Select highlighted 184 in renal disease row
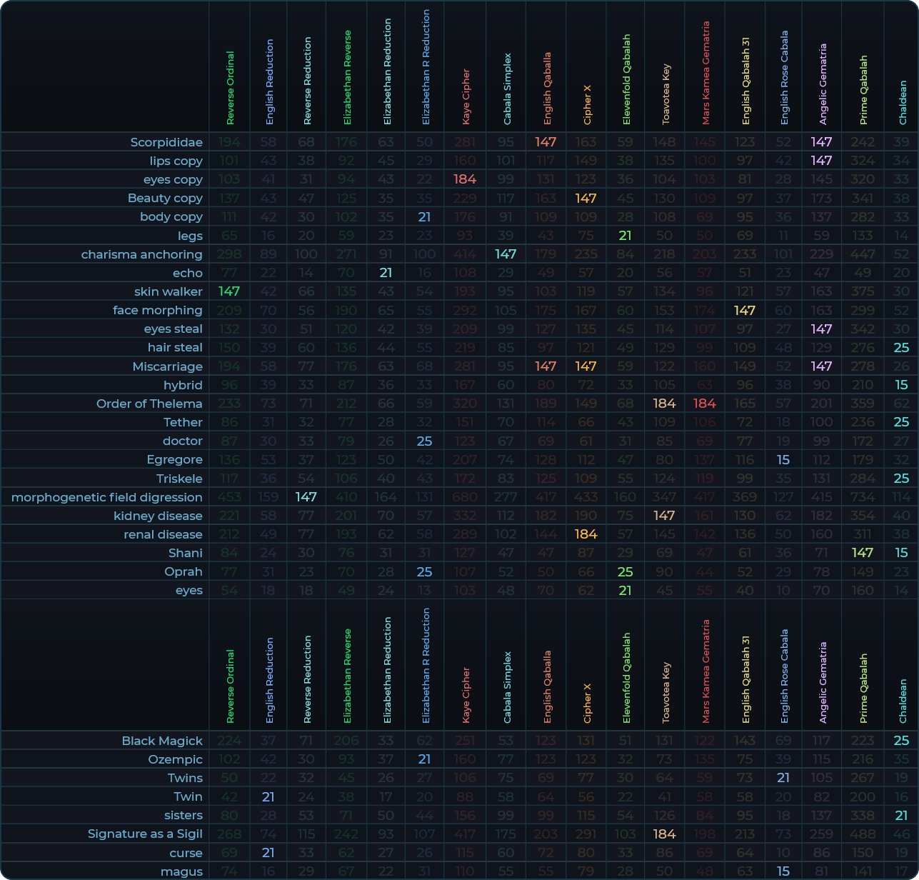Screen dimensions: 919x880 pyautogui.click(x=586, y=534)
